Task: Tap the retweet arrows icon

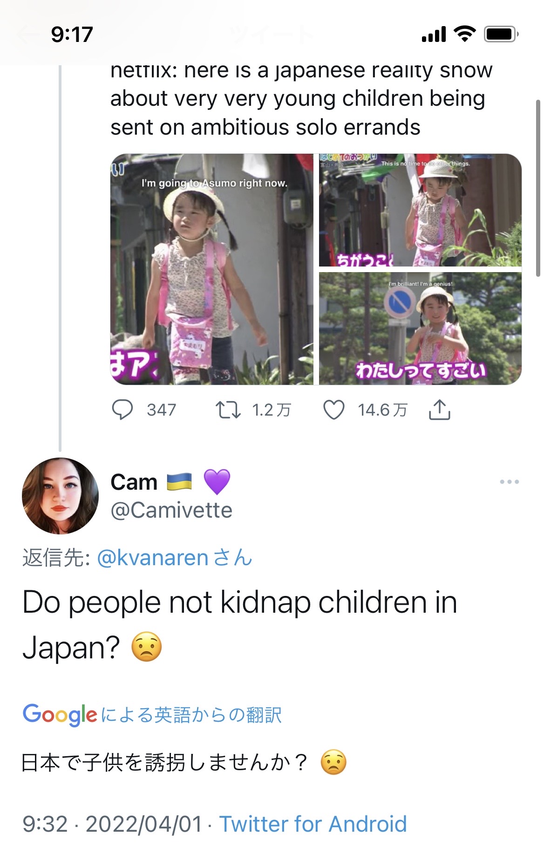Action: pyautogui.click(x=228, y=410)
